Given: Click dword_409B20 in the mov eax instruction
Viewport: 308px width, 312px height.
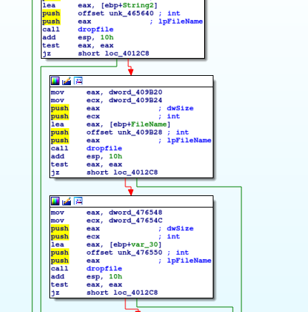Looking at the screenshot, I should [x=135, y=92].
